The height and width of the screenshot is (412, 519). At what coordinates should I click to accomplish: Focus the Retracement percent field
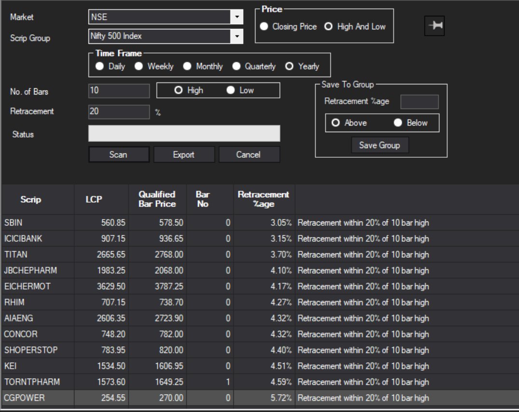tap(119, 112)
